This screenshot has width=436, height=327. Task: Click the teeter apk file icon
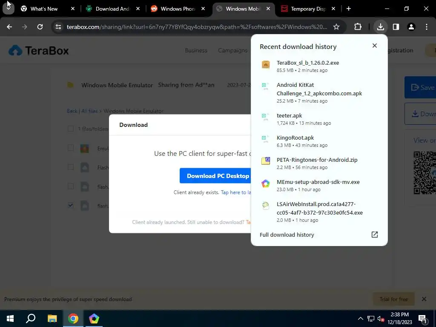coord(265,117)
